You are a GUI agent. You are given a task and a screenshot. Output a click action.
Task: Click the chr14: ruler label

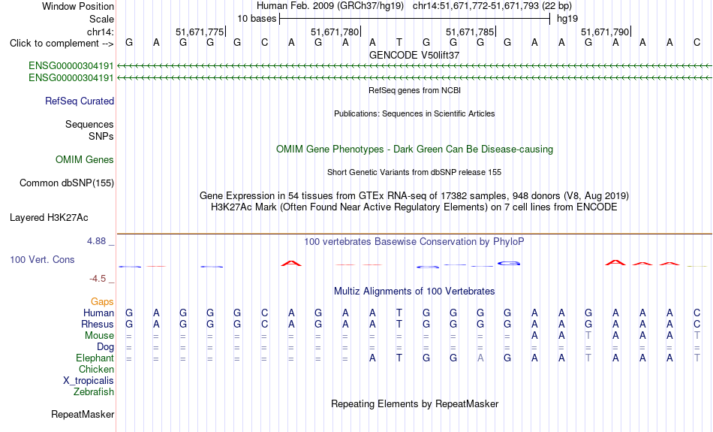[x=101, y=32]
